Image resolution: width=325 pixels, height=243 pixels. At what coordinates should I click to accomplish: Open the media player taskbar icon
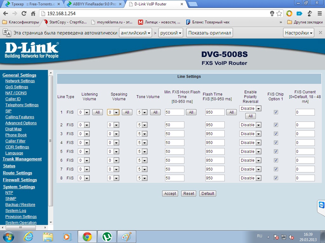67,237
